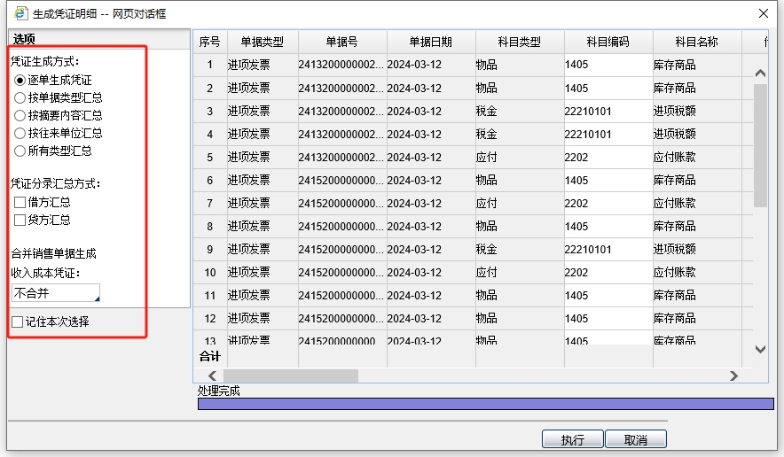Image resolution: width=784 pixels, height=457 pixels.
Task: Click the 执行 button
Action: [573, 439]
